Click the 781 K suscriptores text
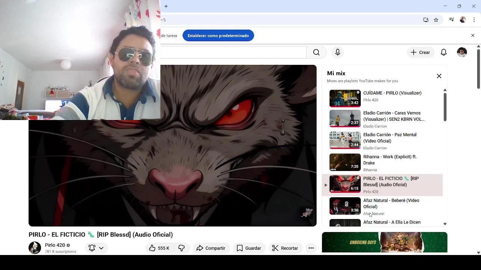The image size is (481, 270). (61, 252)
